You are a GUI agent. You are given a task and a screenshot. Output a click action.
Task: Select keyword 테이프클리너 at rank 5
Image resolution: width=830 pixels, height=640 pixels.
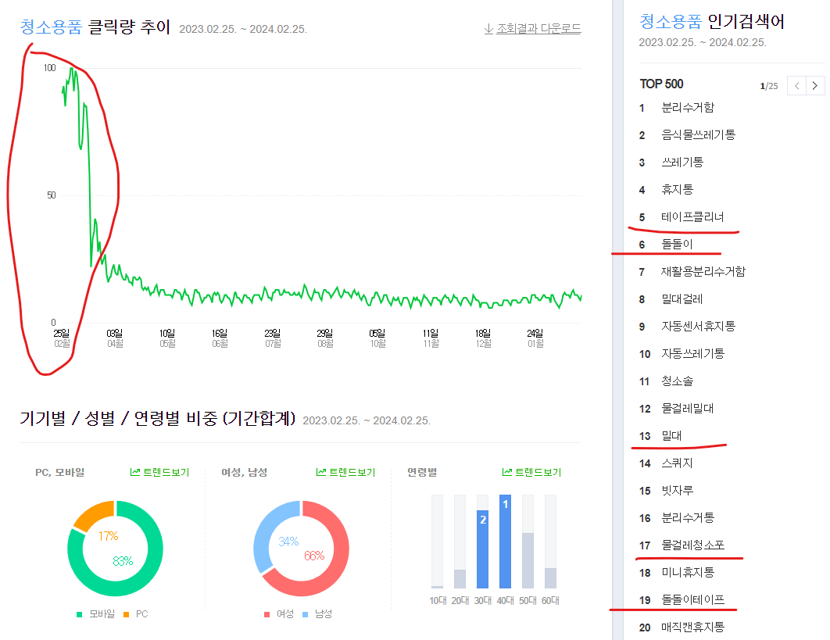[690, 216]
